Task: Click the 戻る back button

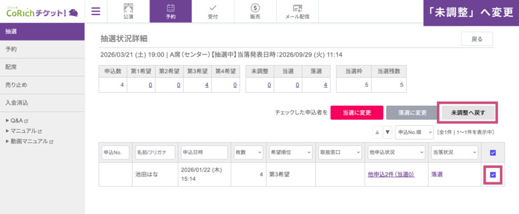Action: 476,39
